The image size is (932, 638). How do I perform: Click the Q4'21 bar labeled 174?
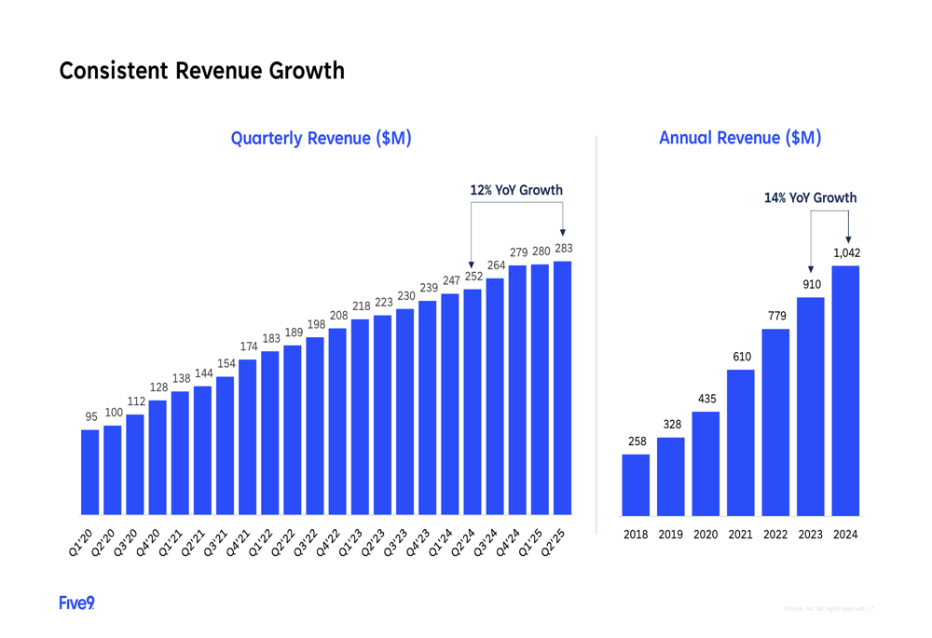coord(248,436)
